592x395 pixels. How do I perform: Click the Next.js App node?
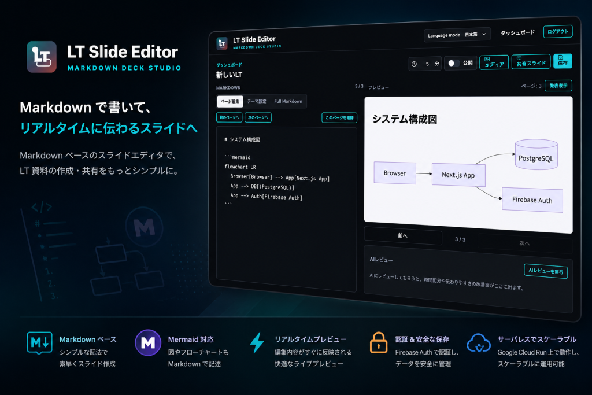(458, 175)
